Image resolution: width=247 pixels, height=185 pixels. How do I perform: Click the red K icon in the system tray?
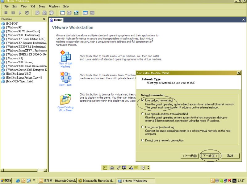230,181
